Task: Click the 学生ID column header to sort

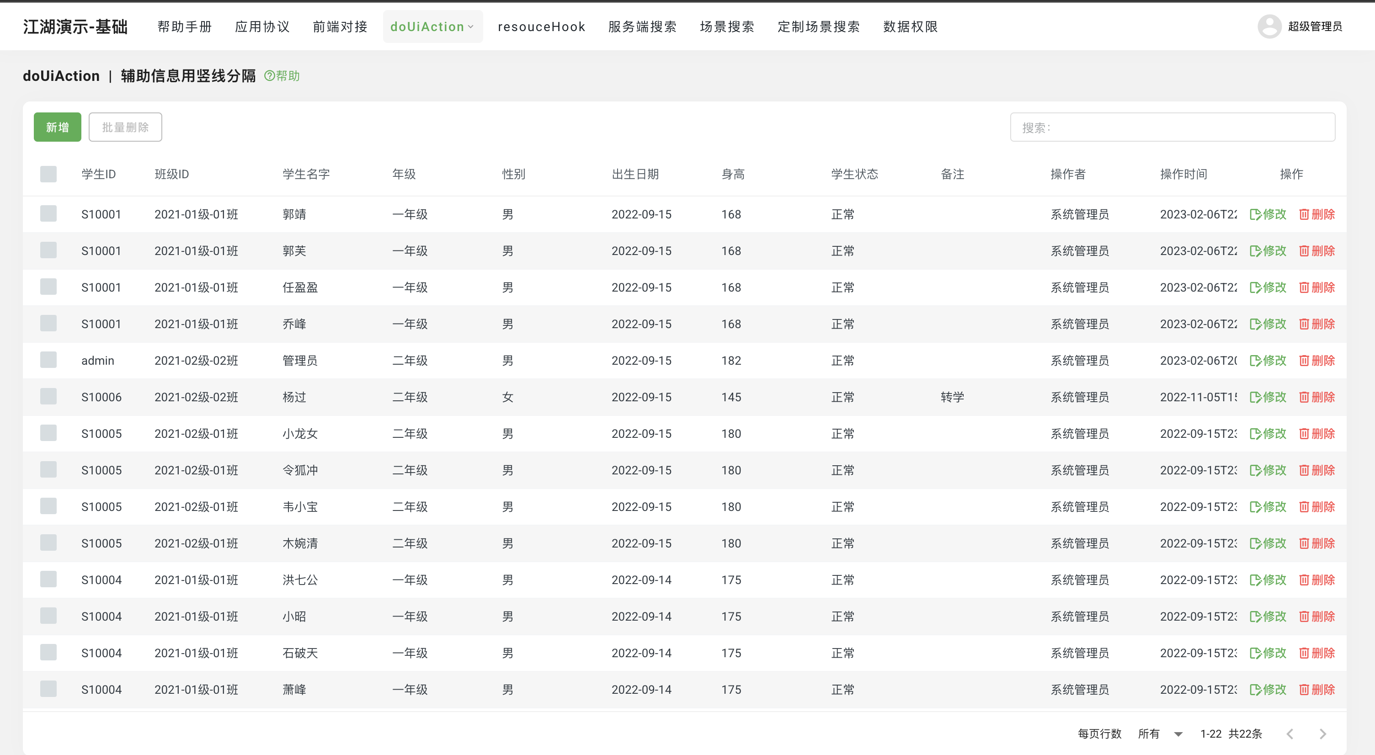Action: tap(98, 174)
